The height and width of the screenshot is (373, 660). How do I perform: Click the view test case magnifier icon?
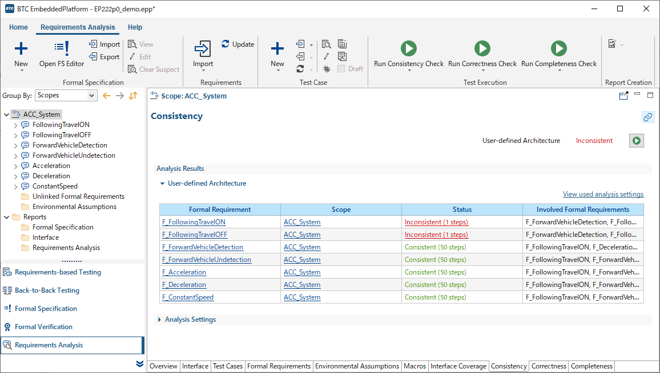(326, 44)
